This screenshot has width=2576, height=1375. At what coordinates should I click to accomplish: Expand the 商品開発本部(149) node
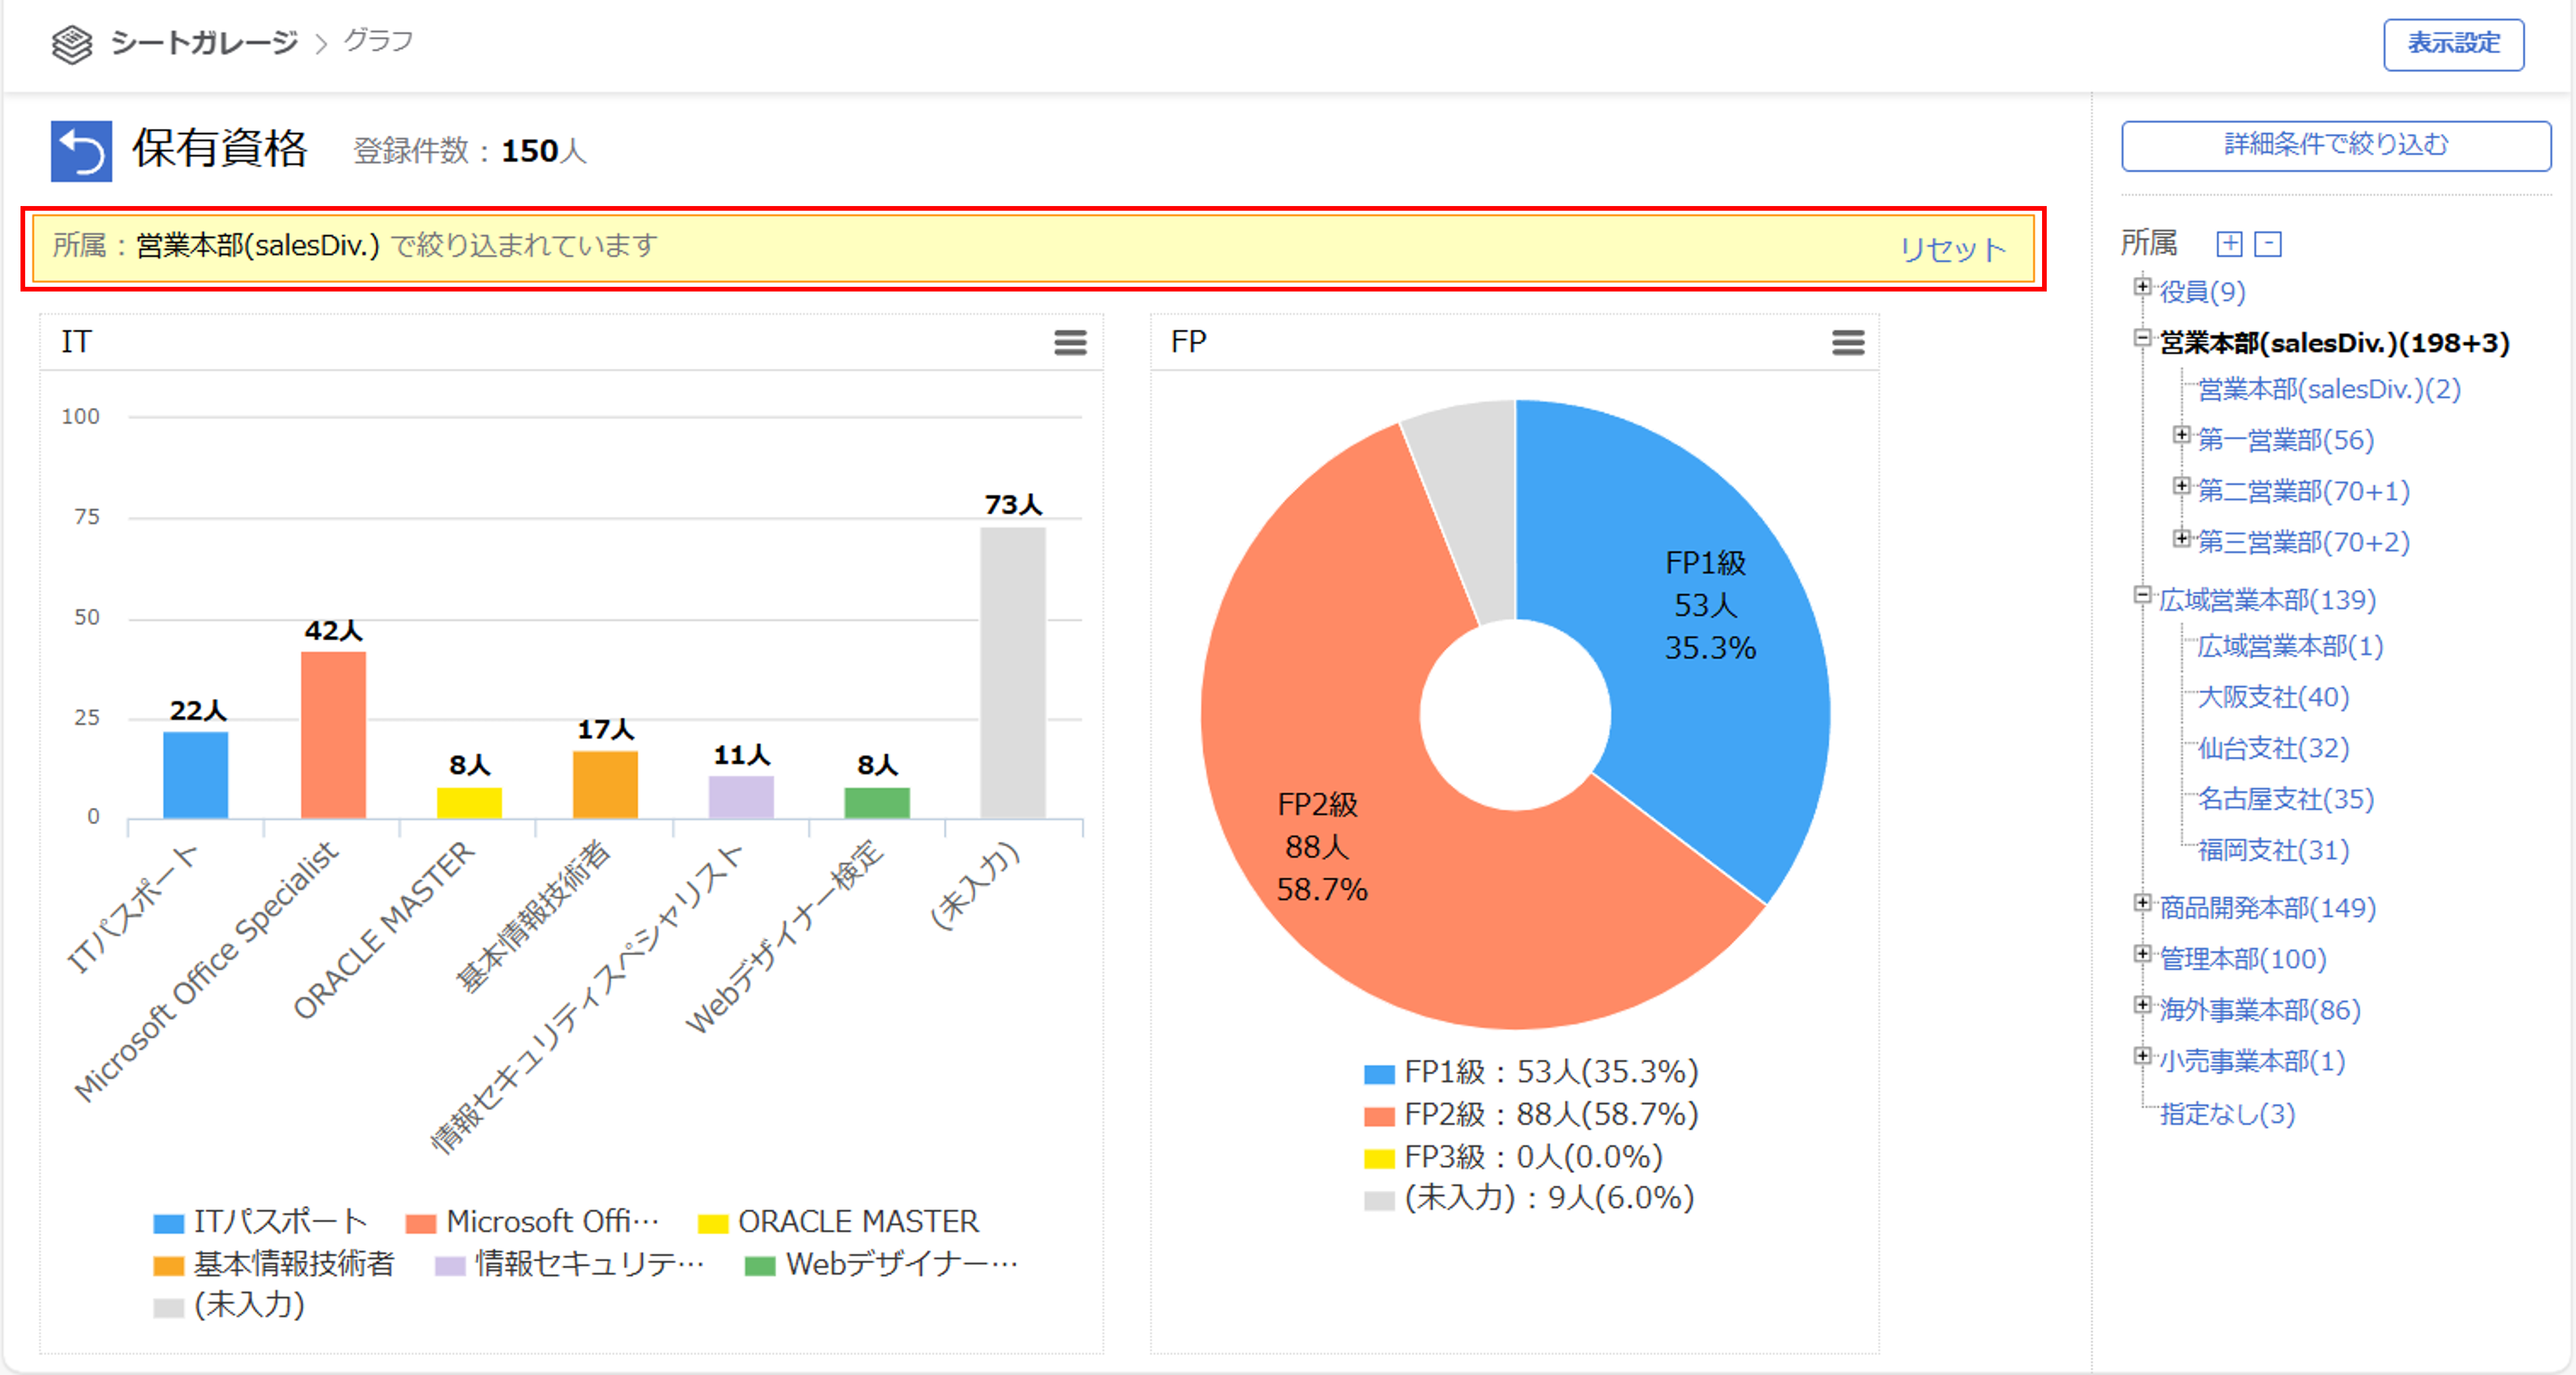point(2141,903)
